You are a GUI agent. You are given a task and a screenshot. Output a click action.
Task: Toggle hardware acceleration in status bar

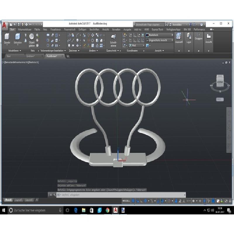[x=213, y=201]
